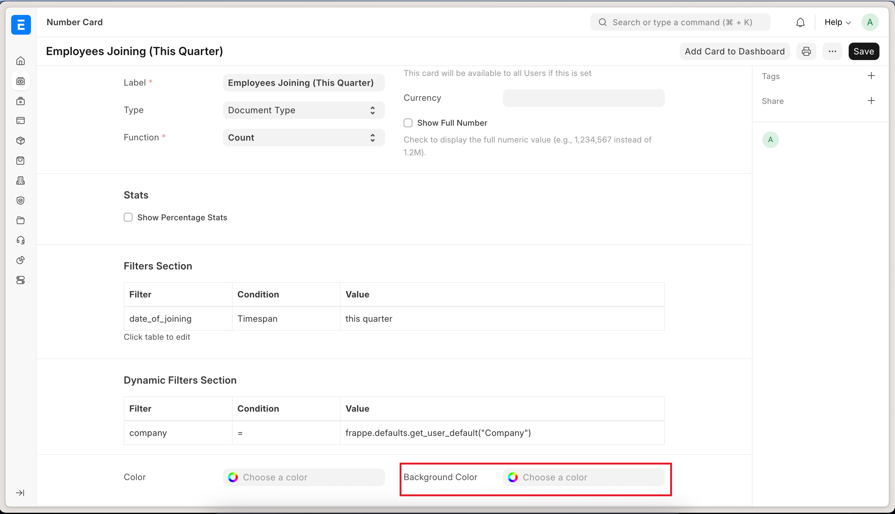The height and width of the screenshot is (514, 895).
Task: Edit the Label input field
Action: [x=304, y=83]
